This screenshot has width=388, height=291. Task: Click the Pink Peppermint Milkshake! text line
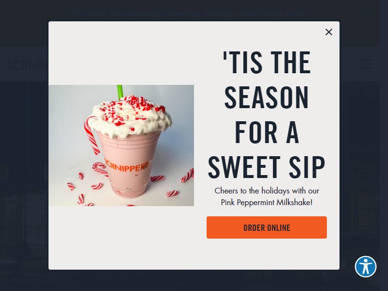click(x=266, y=202)
